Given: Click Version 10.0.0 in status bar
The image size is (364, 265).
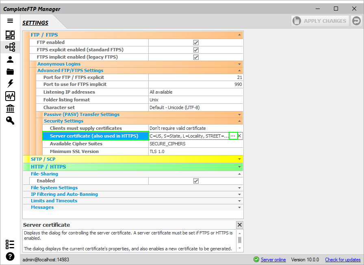Looking at the screenshot, I should (305, 260).
